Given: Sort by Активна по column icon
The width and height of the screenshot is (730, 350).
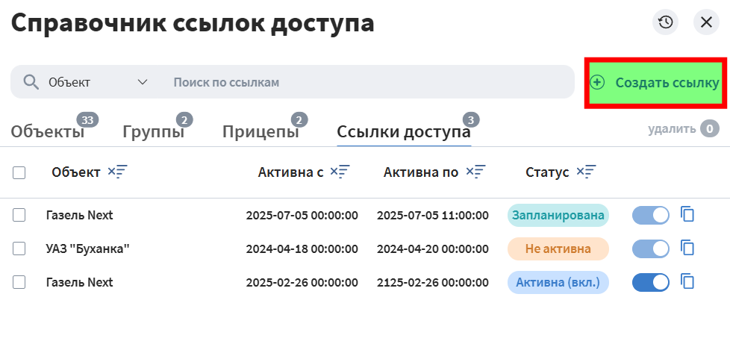Looking at the screenshot, I should coord(475,172).
